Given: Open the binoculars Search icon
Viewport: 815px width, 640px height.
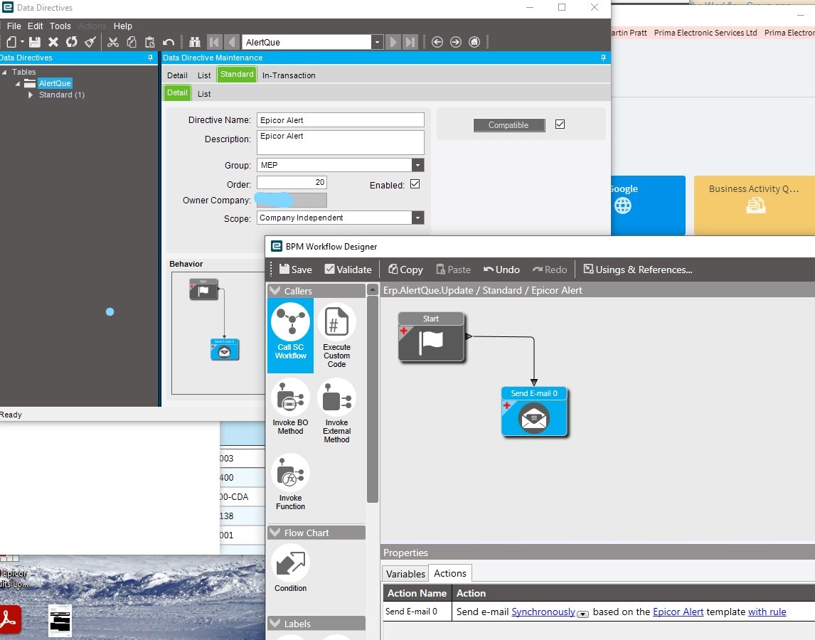Looking at the screenshot, I should (195, 42).
